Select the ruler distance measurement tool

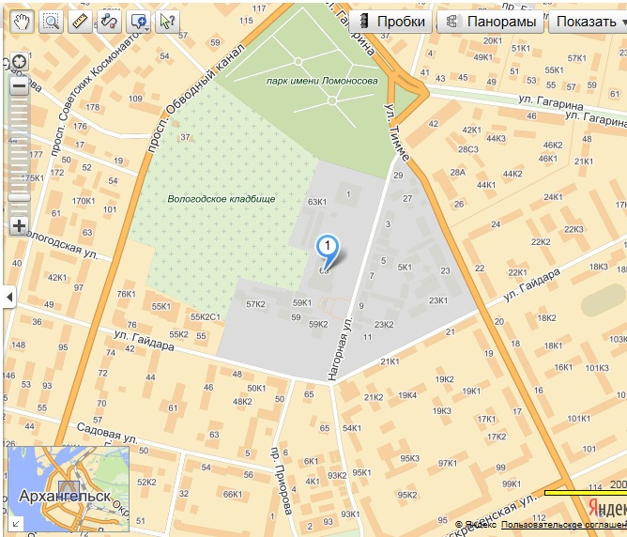[x=80, y=21]
